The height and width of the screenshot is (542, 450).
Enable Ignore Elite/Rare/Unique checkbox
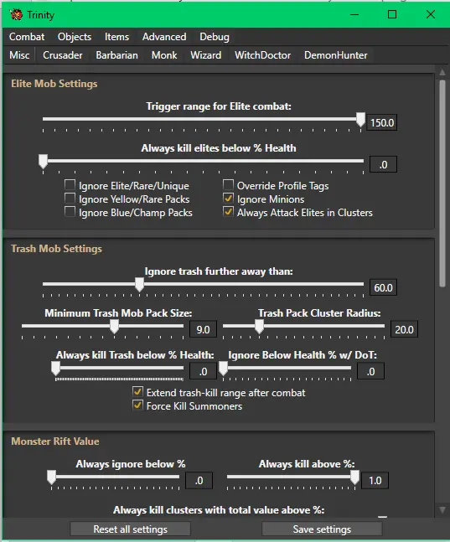point(70,184)
